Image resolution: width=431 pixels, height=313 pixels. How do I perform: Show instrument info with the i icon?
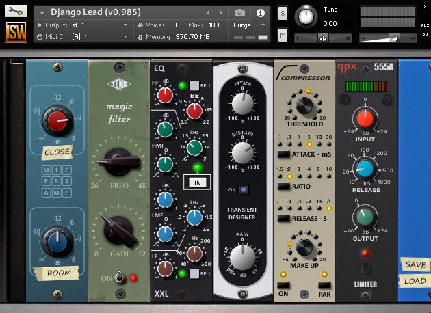click(x=260, y=12)
